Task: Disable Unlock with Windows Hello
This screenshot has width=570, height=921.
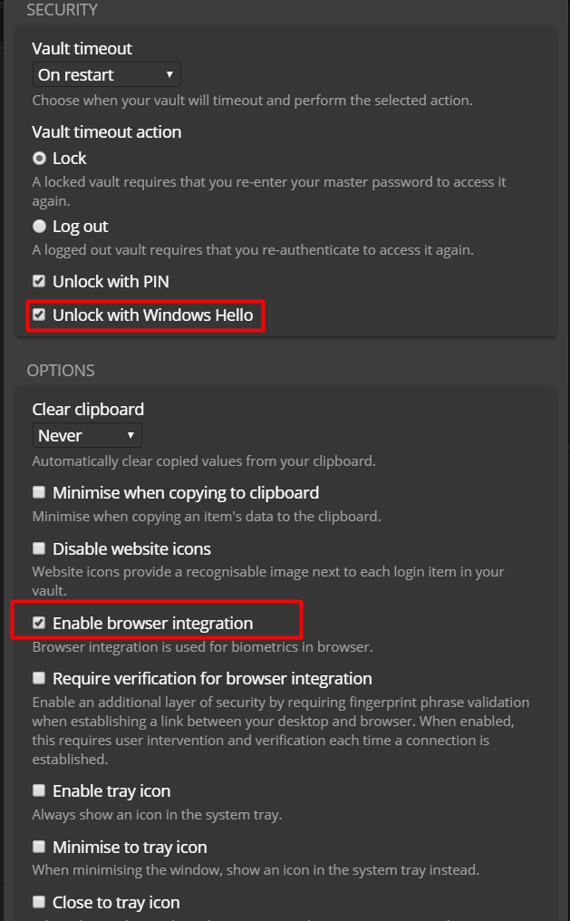Action: (39, 315)
